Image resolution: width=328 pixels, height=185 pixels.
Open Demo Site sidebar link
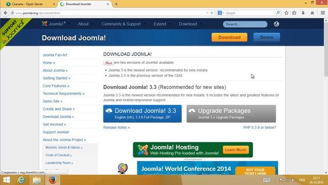[52, 101]
